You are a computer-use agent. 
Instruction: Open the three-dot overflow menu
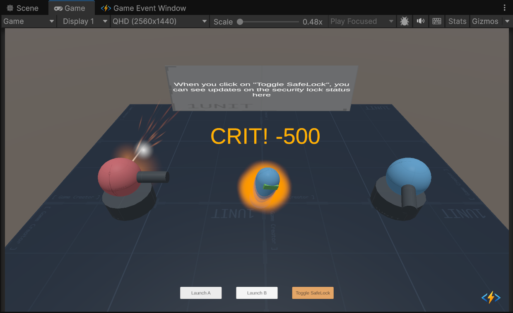[x=504, y=7]
